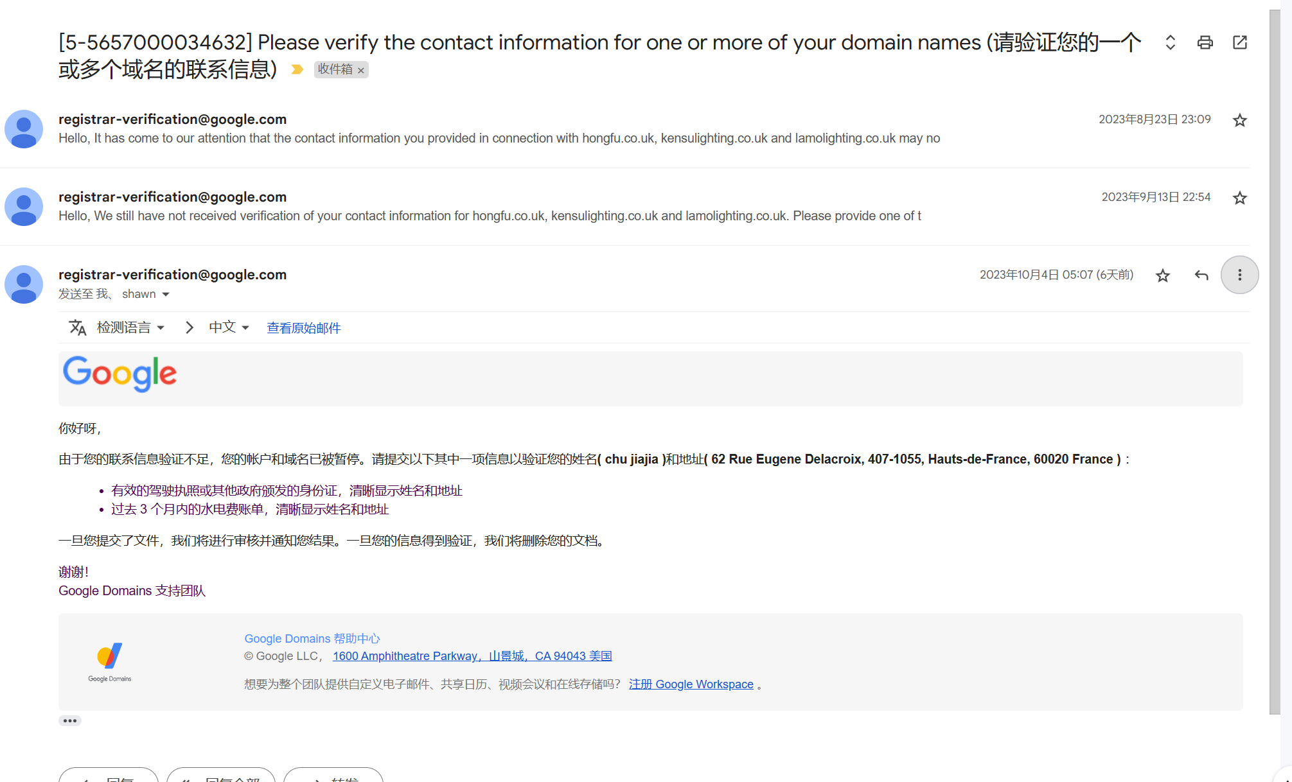Screen dimensions: 1292x782
Task: Remove the 收件箱 label from conversation
Action: coord(361,70)
